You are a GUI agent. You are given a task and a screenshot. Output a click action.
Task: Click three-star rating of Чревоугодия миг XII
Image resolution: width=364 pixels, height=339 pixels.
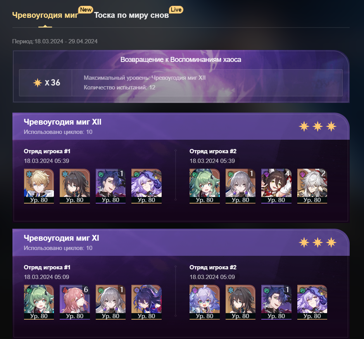[x=317, y=127]
